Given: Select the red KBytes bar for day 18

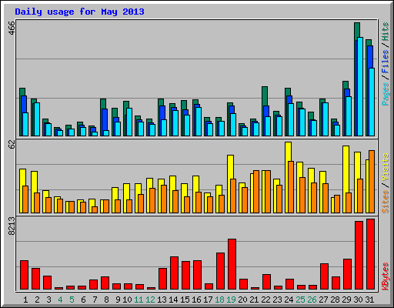Looking at the screenshot, I should [x=220, y=271].
